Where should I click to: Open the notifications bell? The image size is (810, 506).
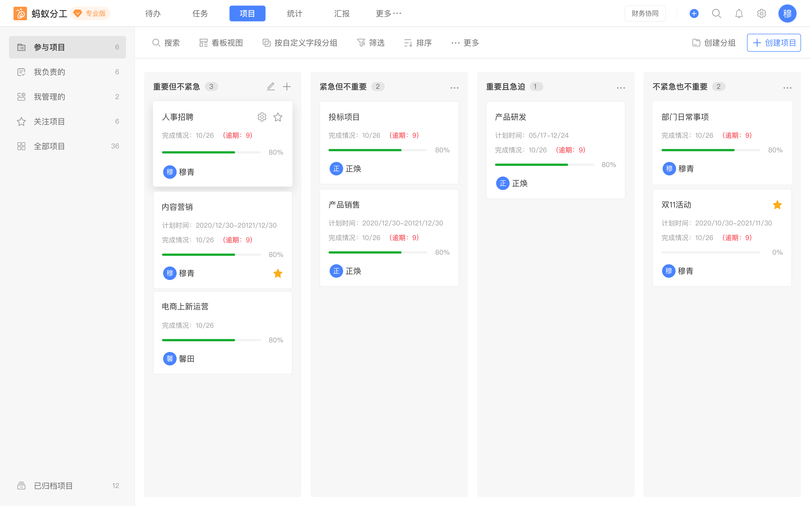(x=739, y=13)
